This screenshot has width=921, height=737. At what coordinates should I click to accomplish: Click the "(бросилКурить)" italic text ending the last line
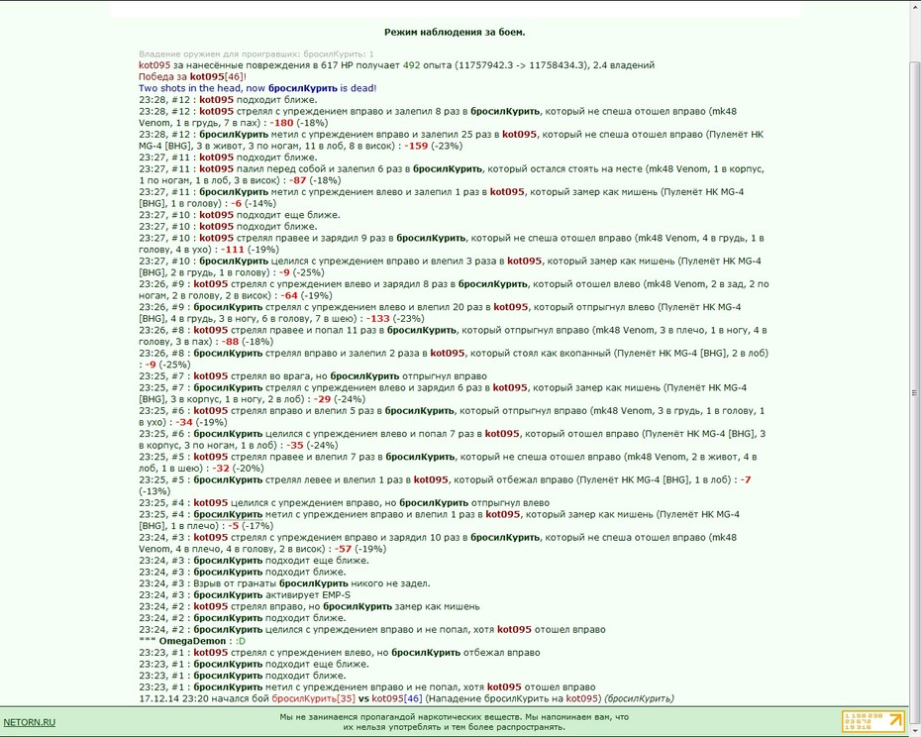click(x=639, y=698)
